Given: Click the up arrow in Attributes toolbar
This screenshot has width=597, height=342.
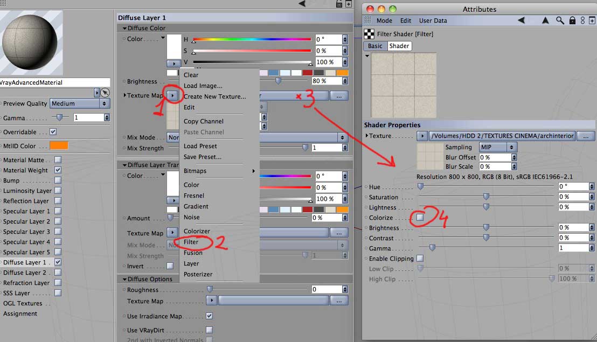Looking at the screenshot, I should (545, 20).
